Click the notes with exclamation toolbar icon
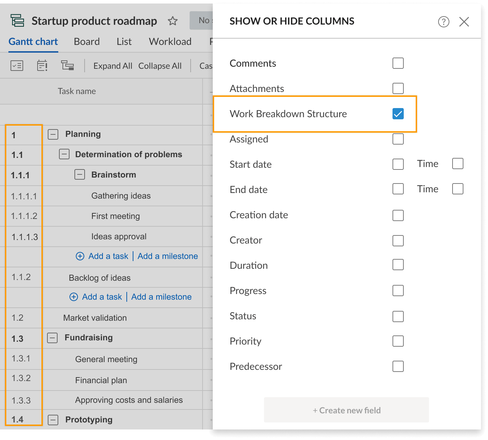This screenshot has width=488, height=440. coord(42,65)
